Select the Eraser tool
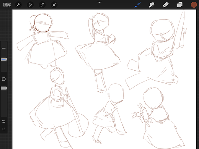Image resolution: width=199 pixels, height=149 pixels. [166, 5]
